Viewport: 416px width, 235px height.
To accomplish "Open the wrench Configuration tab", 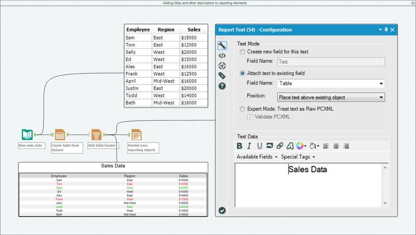I will pyautogui.click(x=222, y=46).
